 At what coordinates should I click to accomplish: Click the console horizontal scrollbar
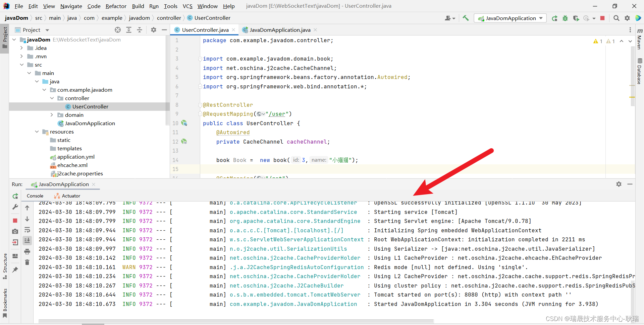pos(236,321)
